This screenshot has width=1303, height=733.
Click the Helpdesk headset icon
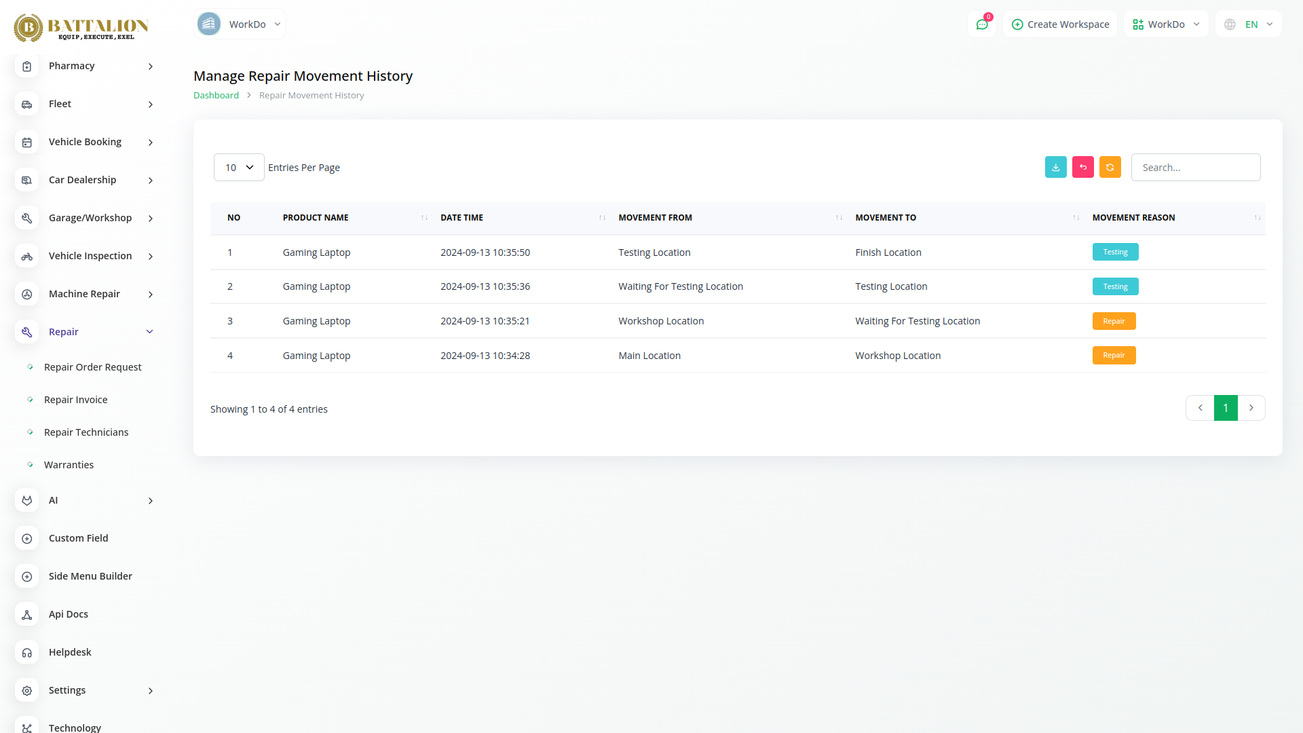pos(27,652)
